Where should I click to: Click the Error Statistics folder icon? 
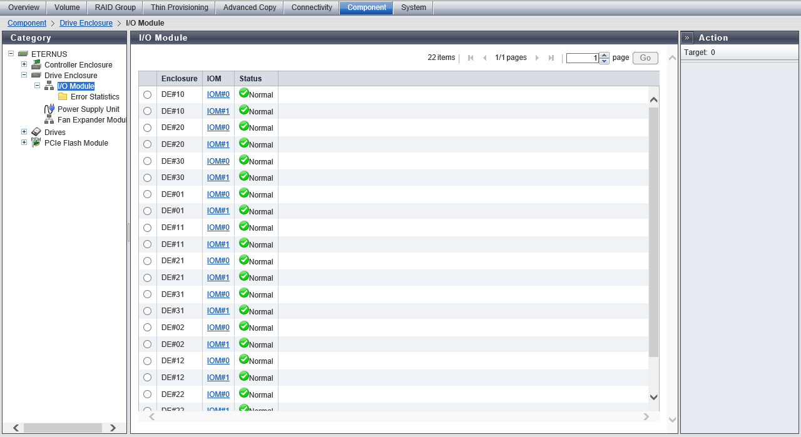pyautogui.click(x=63, y=97)
